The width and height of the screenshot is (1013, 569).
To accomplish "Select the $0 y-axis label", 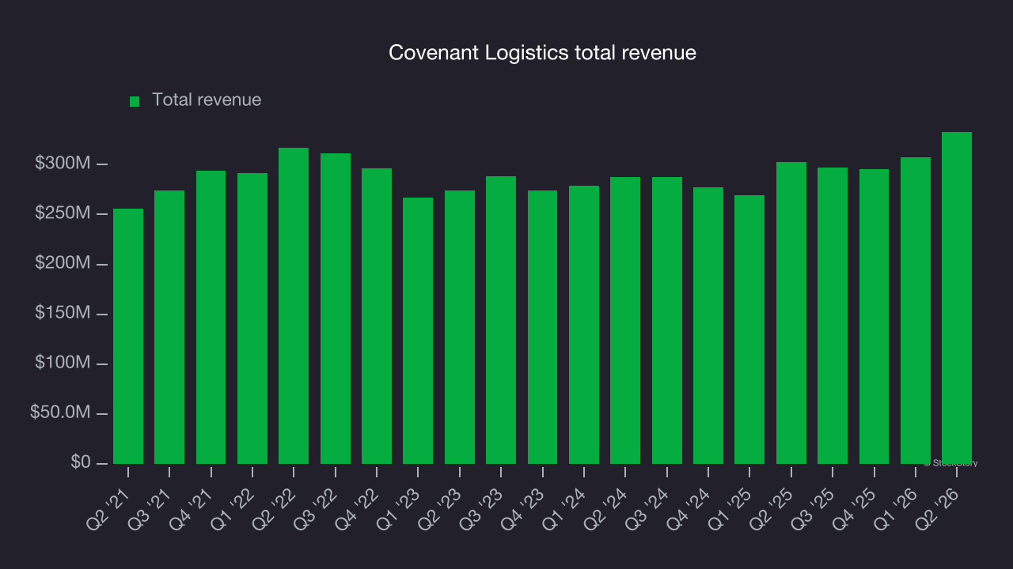I will tap(80, 463).
